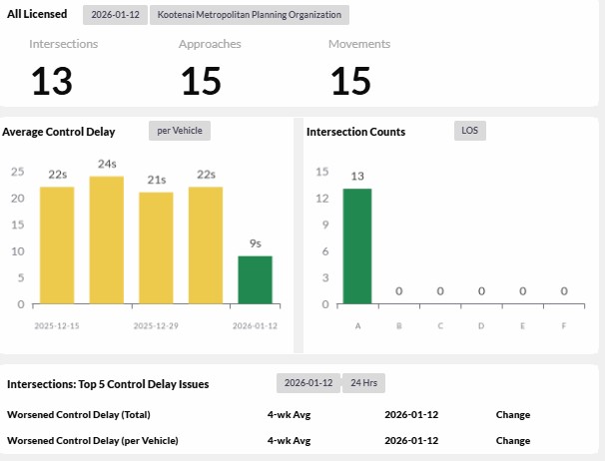Viewport: 605px width, 461px height.
Task: Open the Approaches count of 15
Action: 201,81
